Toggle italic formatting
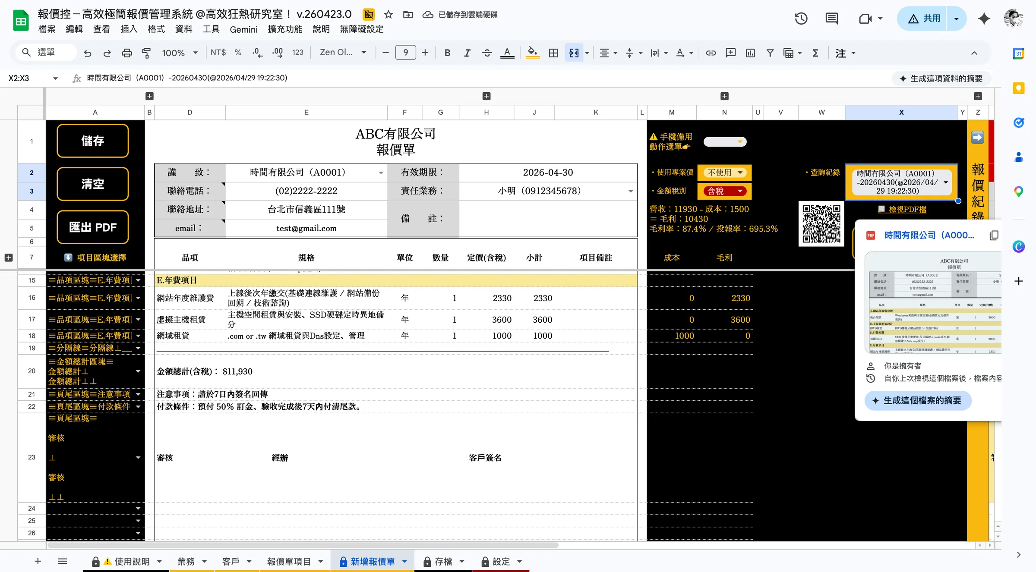The image size is (1036, 572). tap(467, 53)
